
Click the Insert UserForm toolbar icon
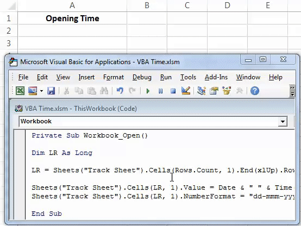click(x=33, y=91)
